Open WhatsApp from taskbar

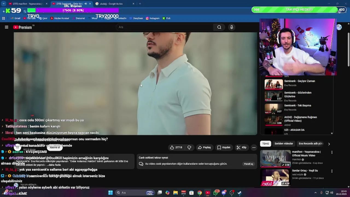[x=216, y=193]
